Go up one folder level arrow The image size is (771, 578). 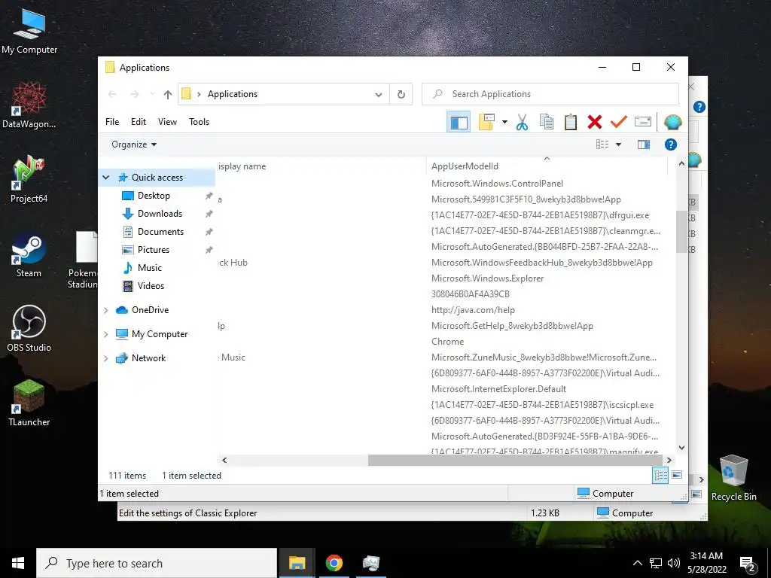(x=168, y=94)
